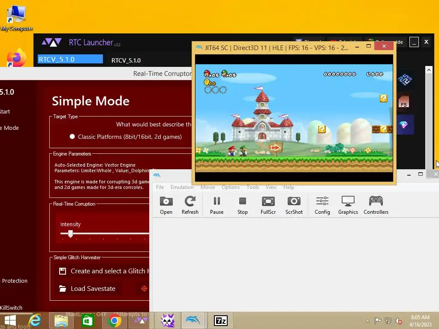The image size is (439, 329).
Task: Click the network tray icon
Action: tap(388, 321)
